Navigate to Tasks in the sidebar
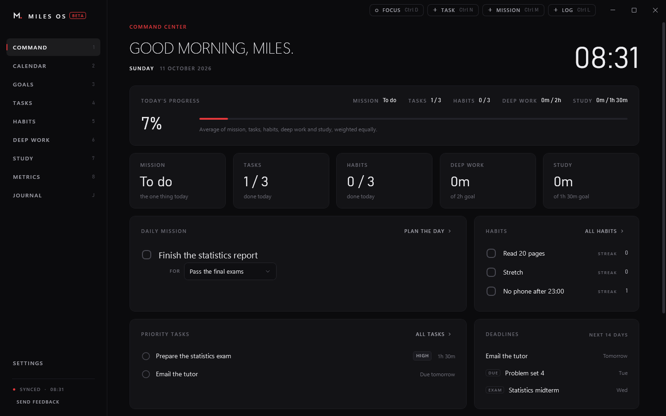 click(53, 103)
